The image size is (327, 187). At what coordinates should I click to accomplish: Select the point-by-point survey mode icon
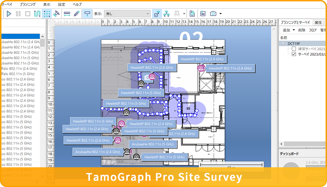tap(47, 14)
